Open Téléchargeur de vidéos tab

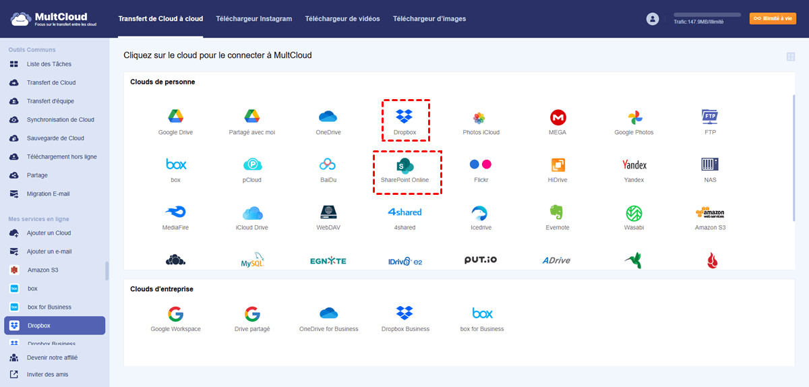[x=342, y=19]
